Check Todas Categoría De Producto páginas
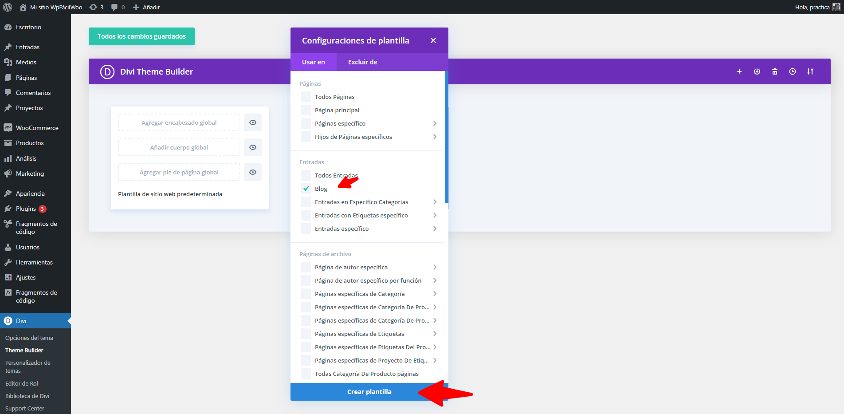The height and width of the screenshot is (414, 844). [306, 374]
